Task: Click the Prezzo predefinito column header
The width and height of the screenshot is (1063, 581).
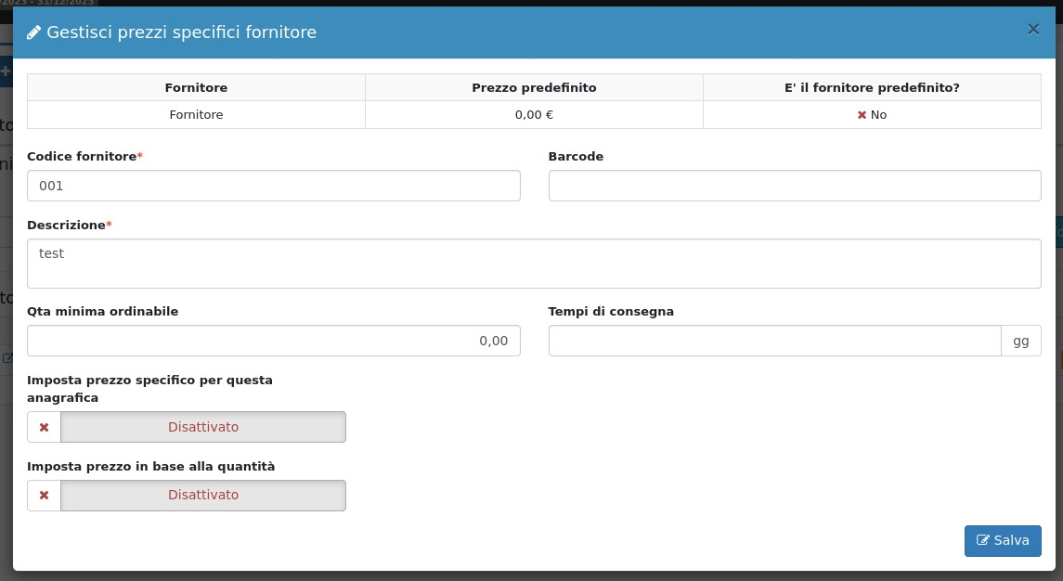Action: coord(534,87)
